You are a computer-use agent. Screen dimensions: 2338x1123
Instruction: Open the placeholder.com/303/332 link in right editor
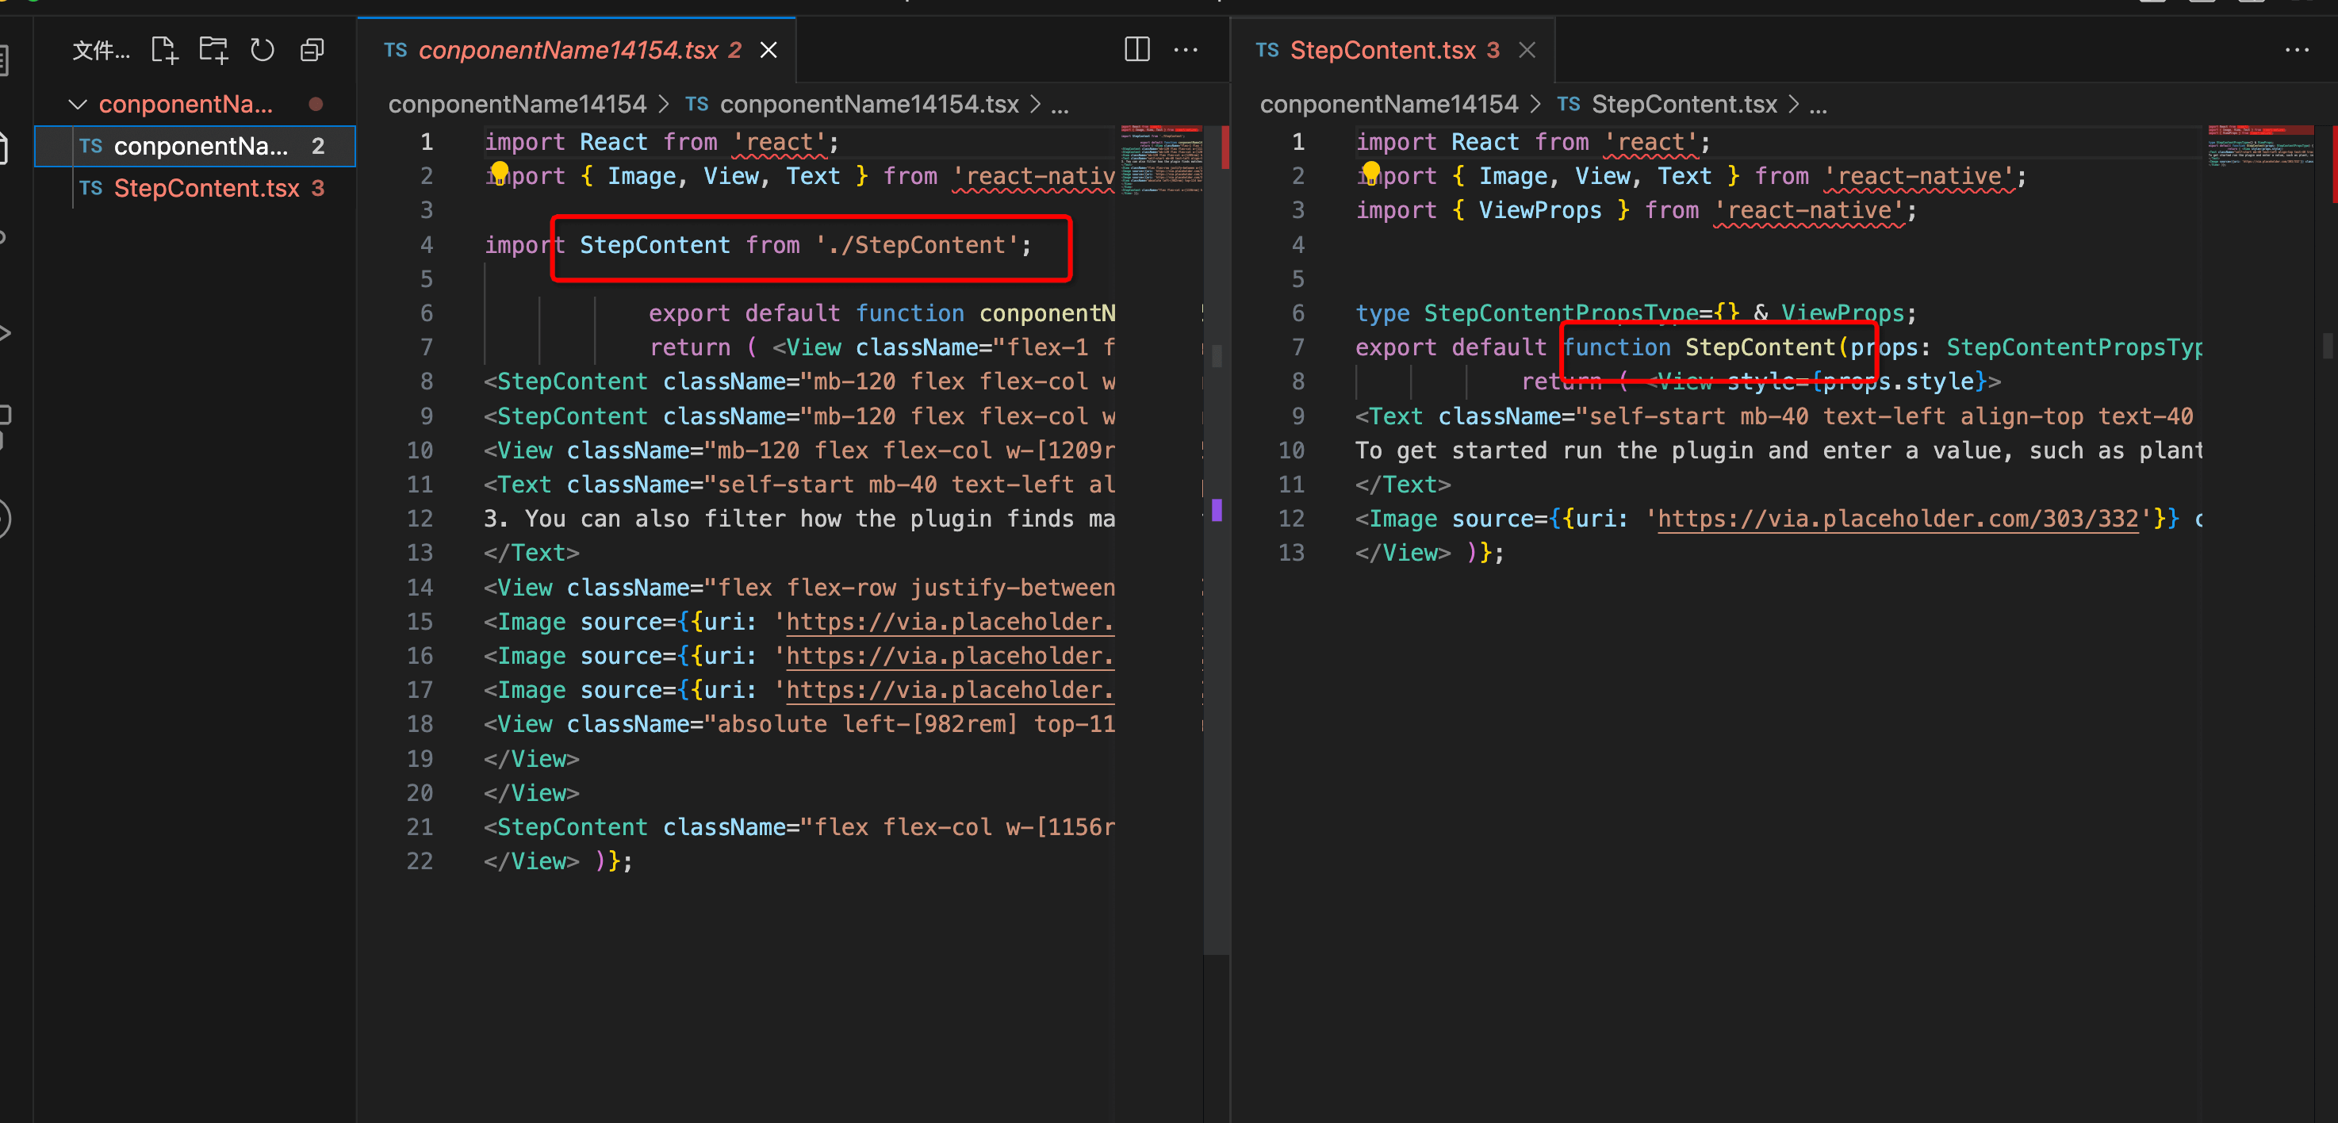click(x=1898, y=519)
